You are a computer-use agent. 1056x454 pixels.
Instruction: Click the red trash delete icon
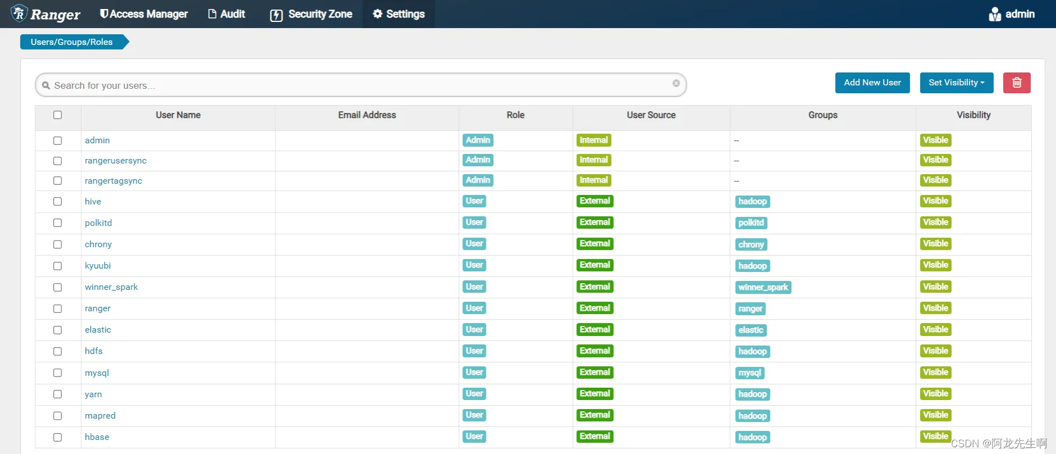[x=1017, y=83]
